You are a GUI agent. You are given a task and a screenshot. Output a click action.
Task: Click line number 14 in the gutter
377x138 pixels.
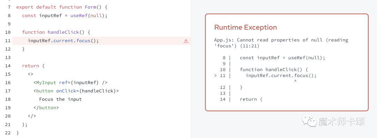tap(8, 66)
